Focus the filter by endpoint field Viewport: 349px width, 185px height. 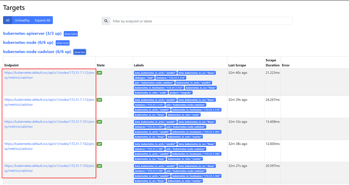(201, 21)
